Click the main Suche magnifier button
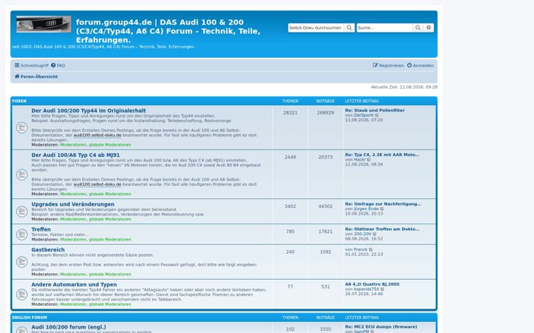 [418, 28]
